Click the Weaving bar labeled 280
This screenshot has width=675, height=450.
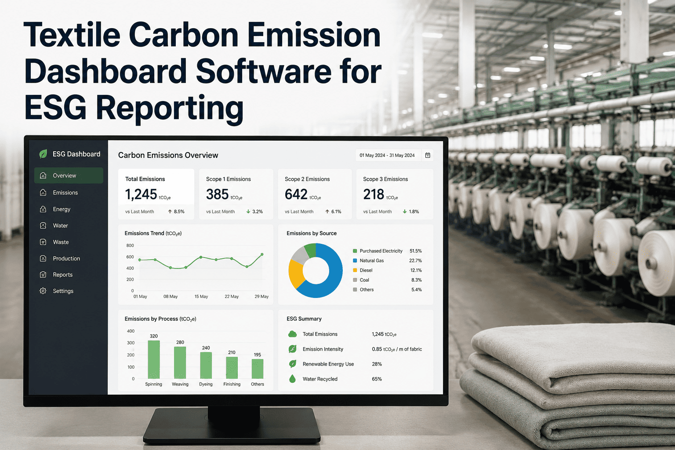tap(180, 363)
